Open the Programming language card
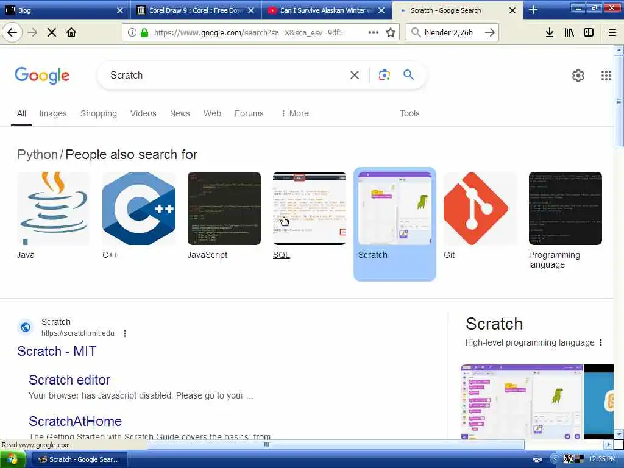 [x=565, y=220]
